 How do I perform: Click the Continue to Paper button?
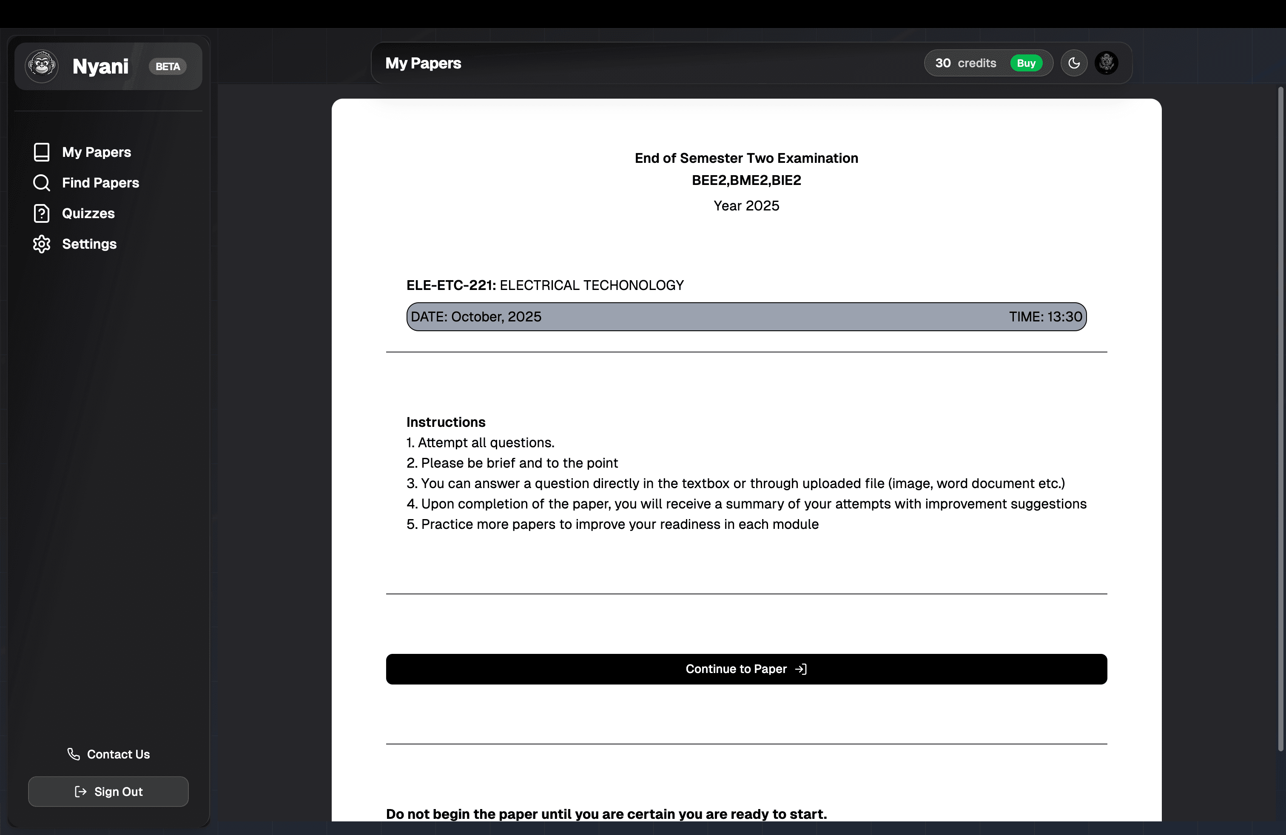(745, 669)
